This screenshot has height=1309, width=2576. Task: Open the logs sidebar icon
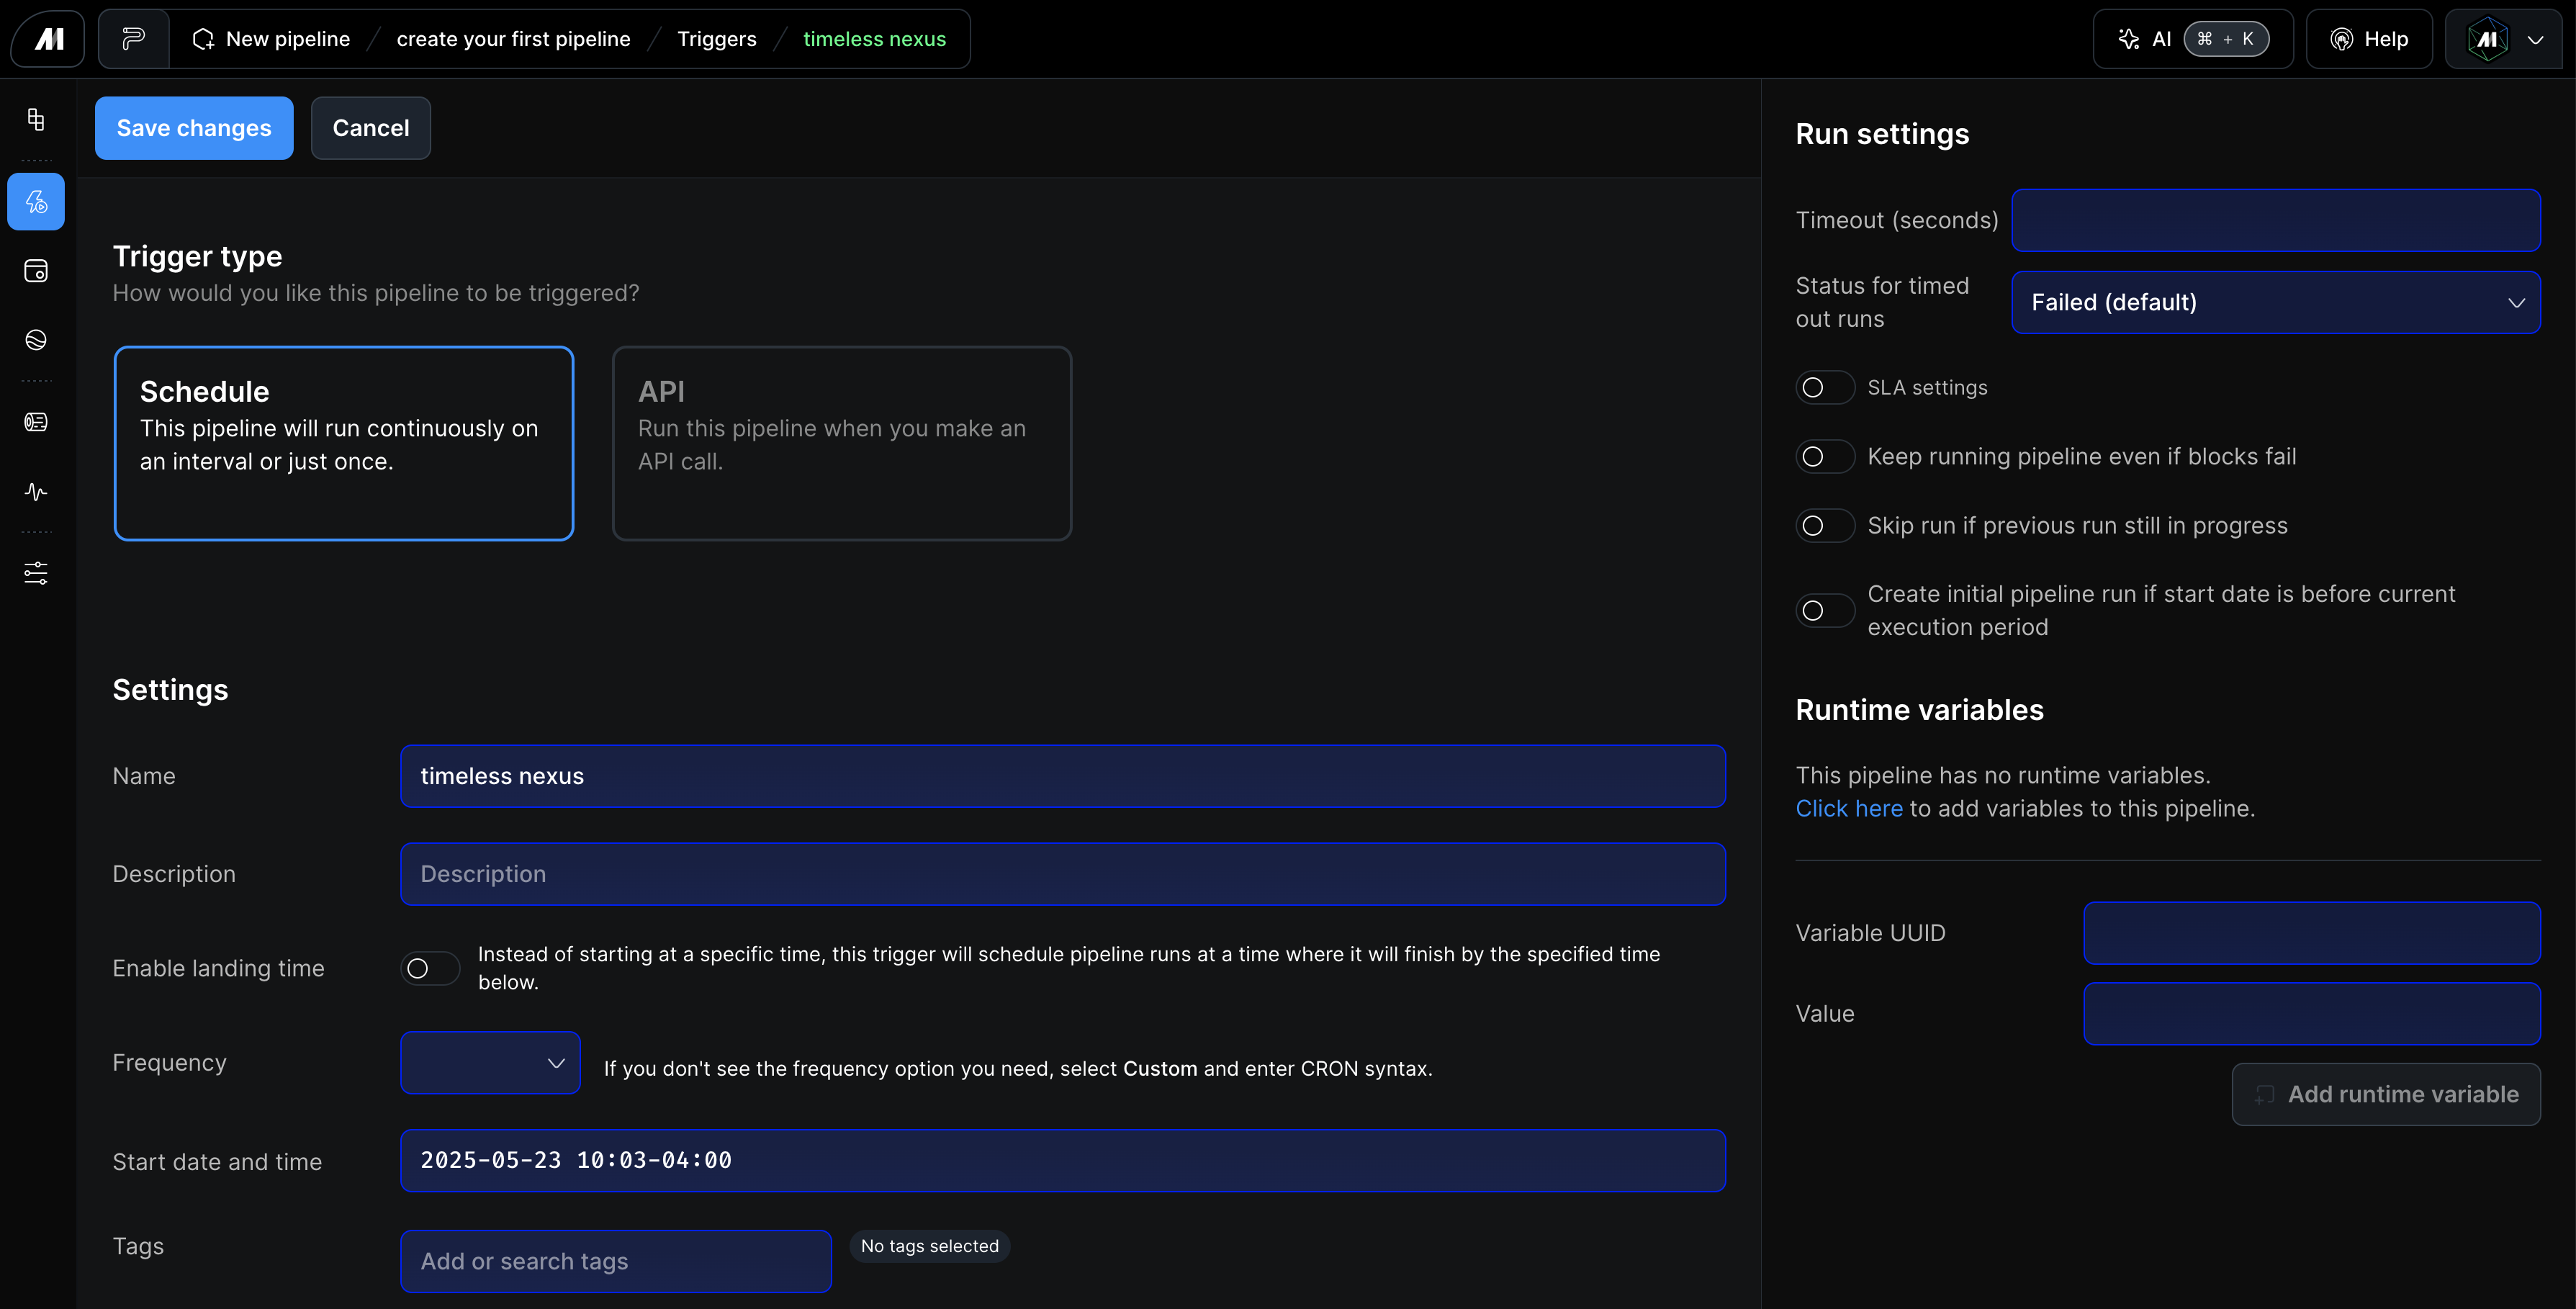tap(36, 422)
